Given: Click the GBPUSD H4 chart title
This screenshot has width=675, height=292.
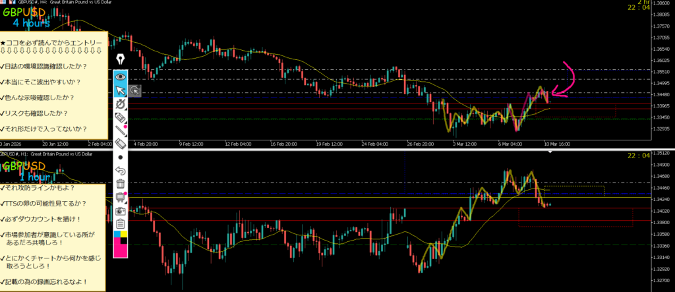Looking at the screenshot, I should click(65, 3).
